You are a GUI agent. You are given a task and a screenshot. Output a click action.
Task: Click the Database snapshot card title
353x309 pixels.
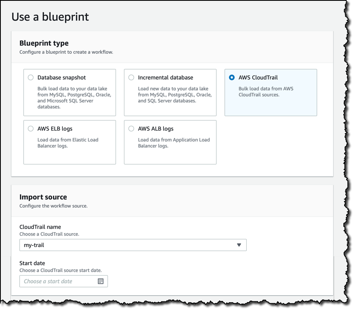62,77
